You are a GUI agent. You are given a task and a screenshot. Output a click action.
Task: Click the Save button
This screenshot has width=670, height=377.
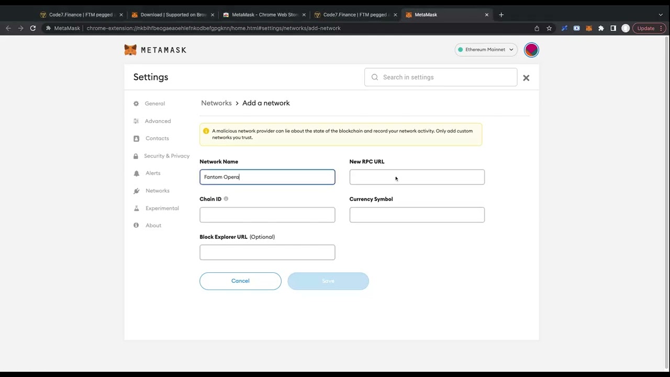click(328, 281)
